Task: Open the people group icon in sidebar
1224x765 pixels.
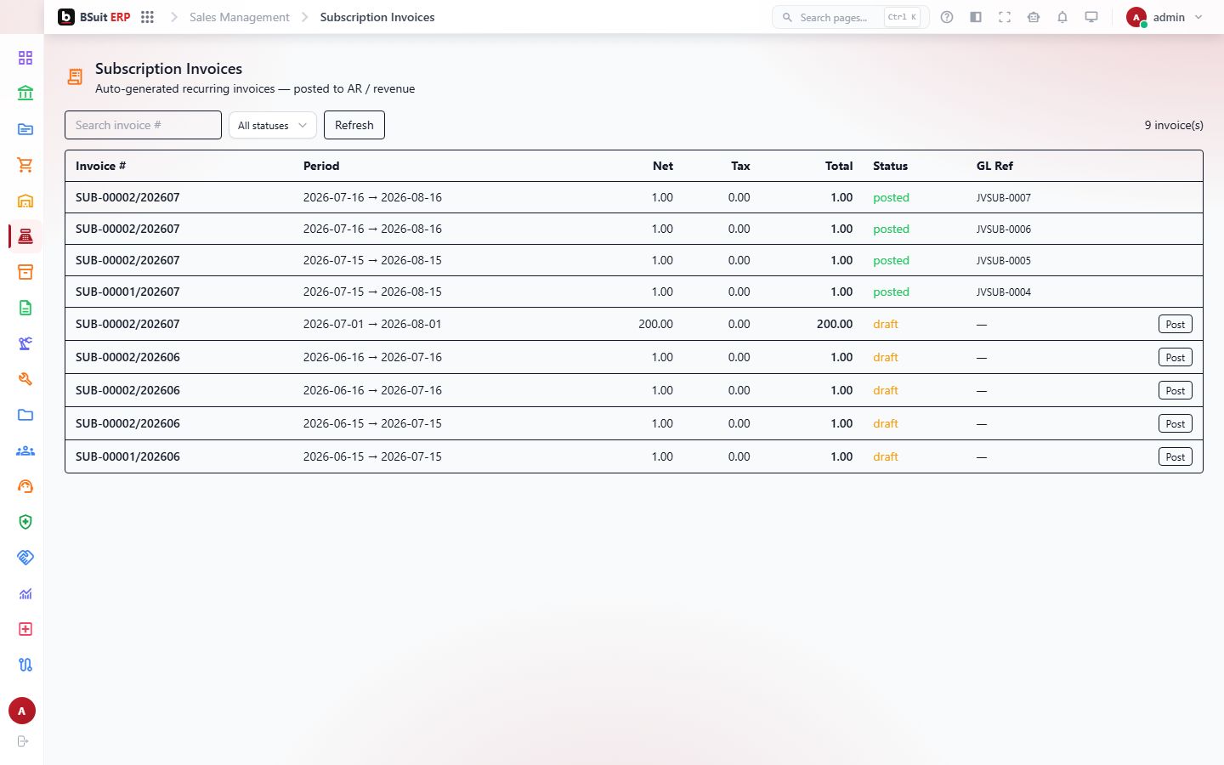Action: click(25, 450)
